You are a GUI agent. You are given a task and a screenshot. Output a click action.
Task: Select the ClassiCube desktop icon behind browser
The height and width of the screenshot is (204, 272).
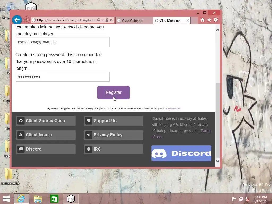pos(31,6)
